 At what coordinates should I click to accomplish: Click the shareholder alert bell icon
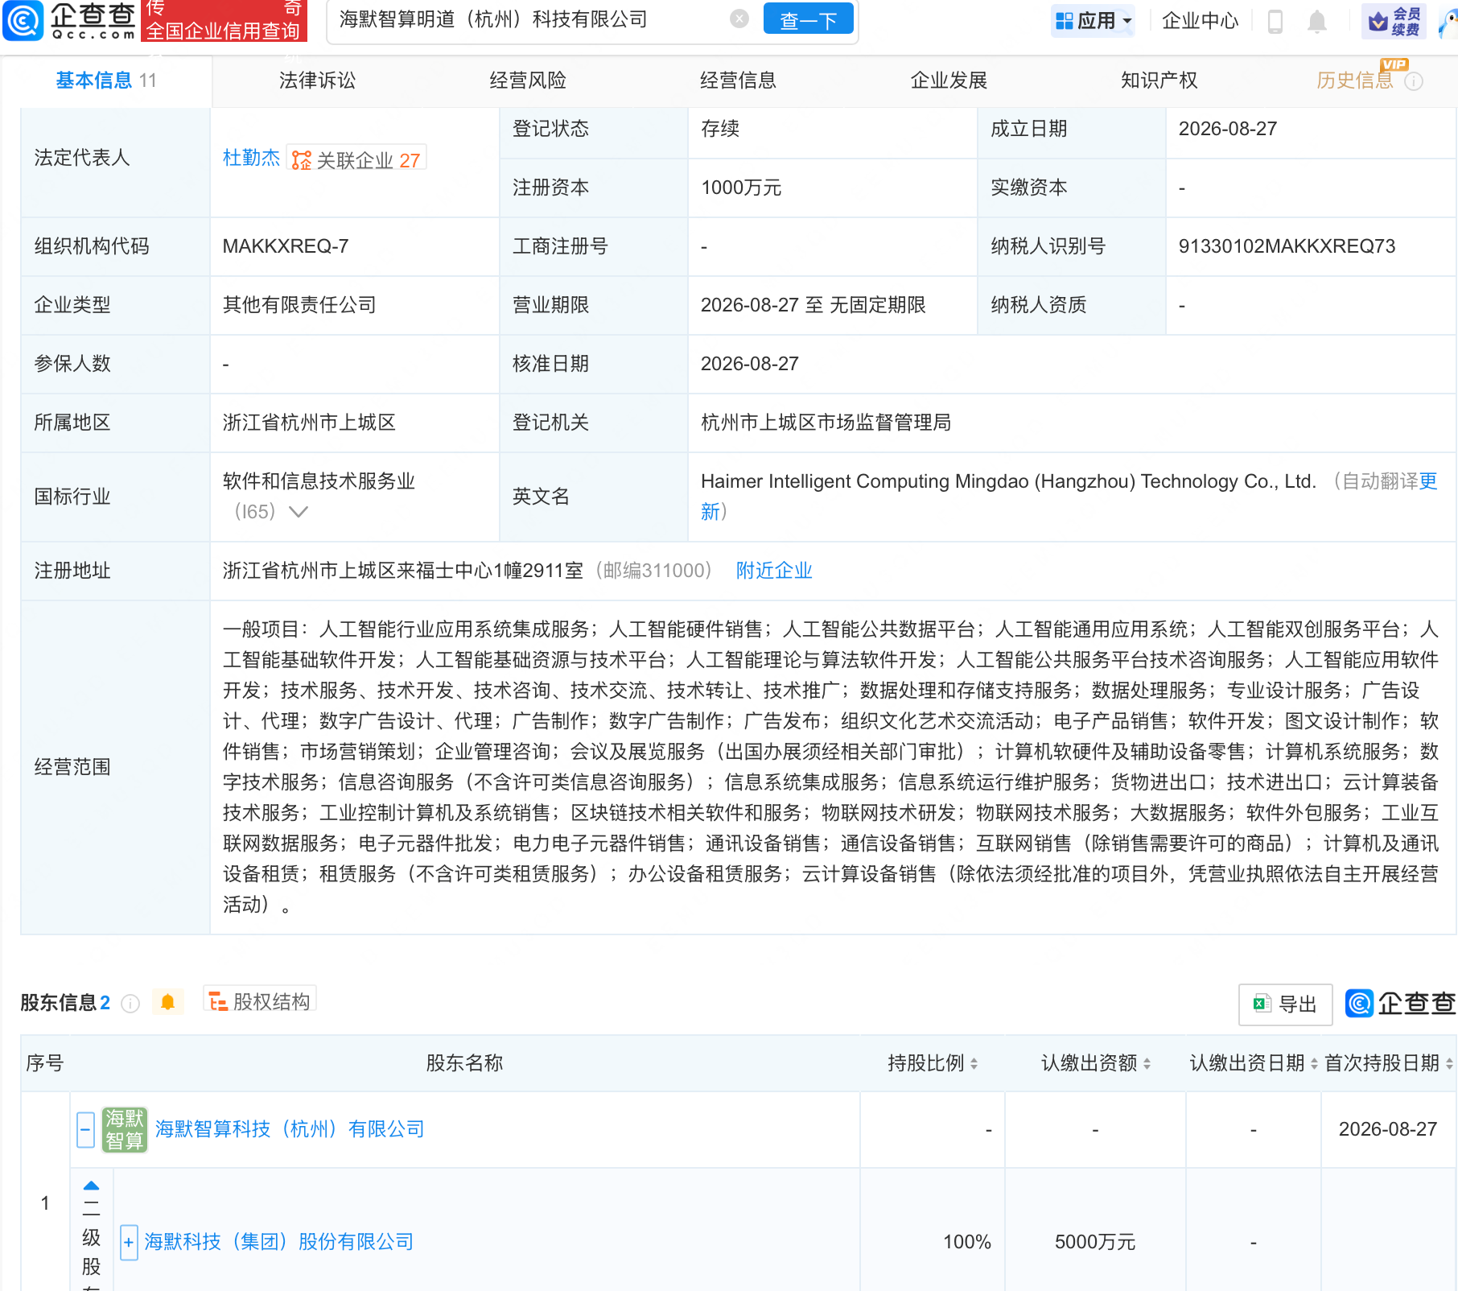pos(167,1002)
